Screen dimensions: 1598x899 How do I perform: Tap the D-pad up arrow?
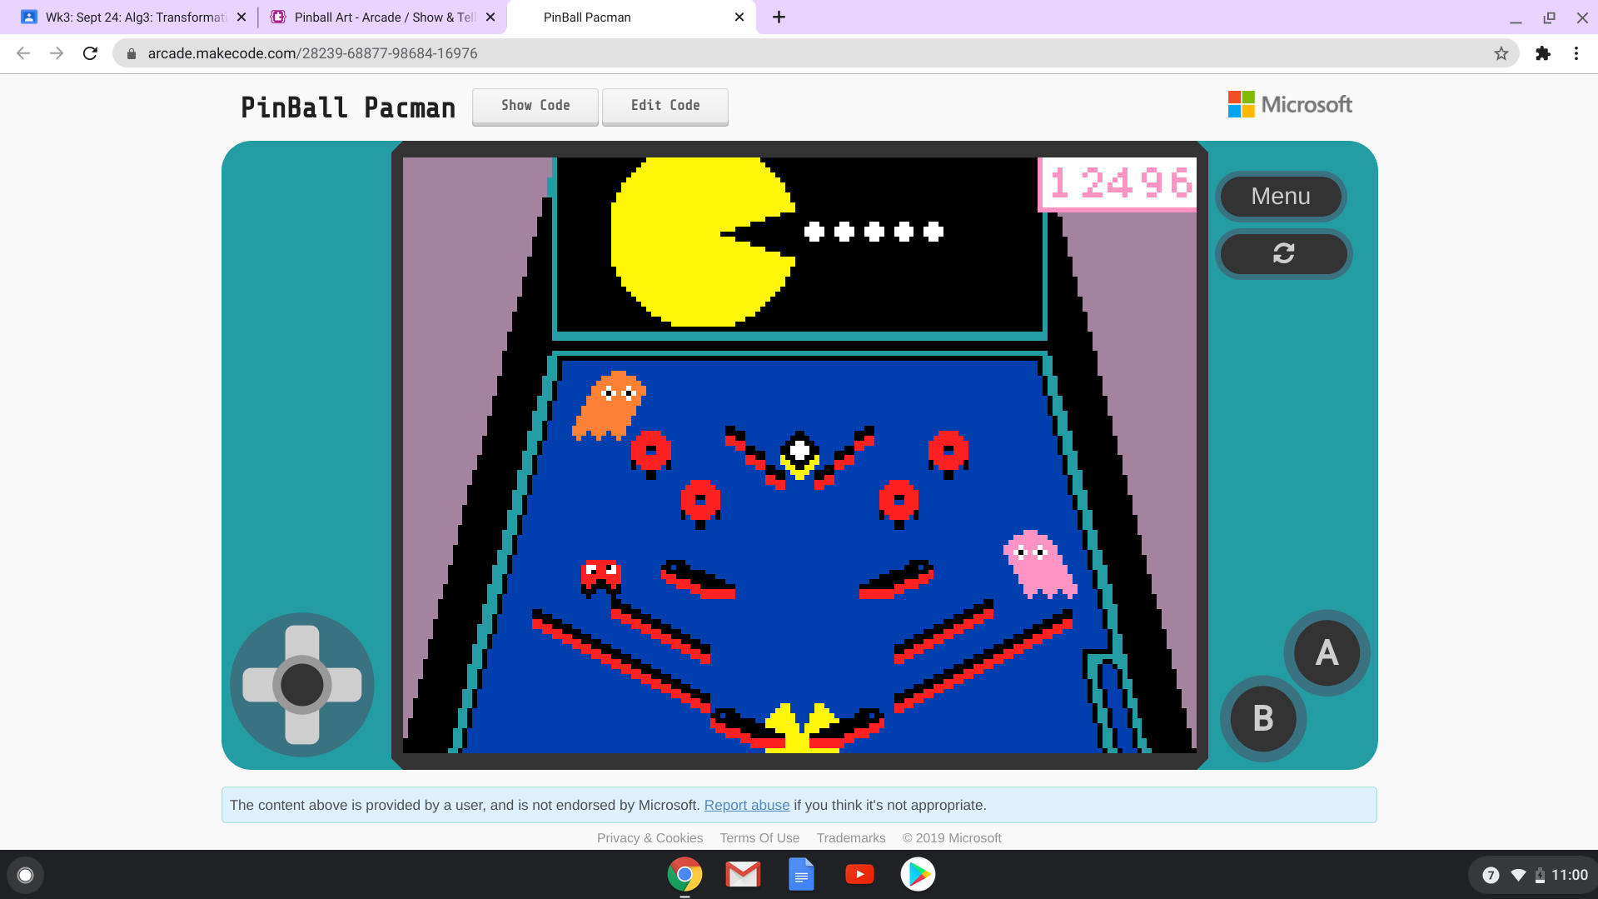click(x=302, y=642)
